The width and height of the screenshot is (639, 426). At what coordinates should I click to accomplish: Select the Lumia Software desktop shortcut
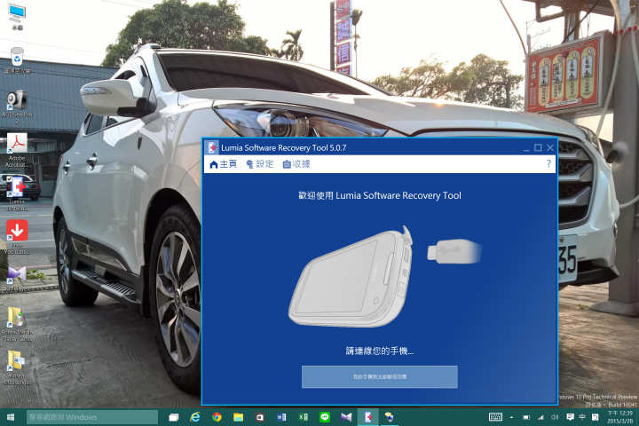(x=17, y=193)
